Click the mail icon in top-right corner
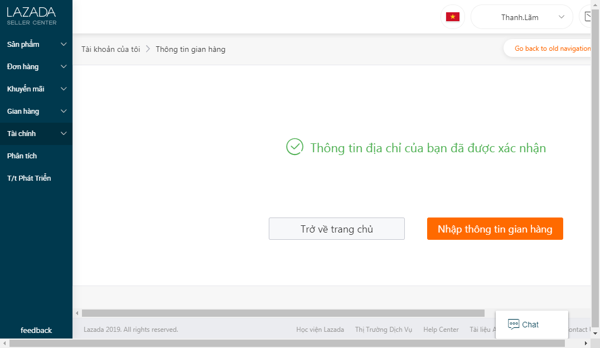The image size is (600, 348). [588, 17]
